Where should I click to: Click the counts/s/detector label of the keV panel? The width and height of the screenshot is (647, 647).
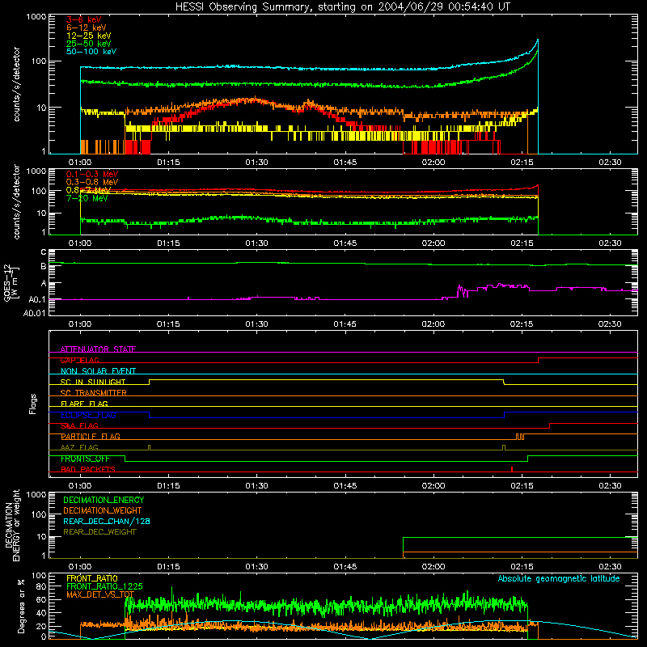pyautogui.click(x=16, y=84)
